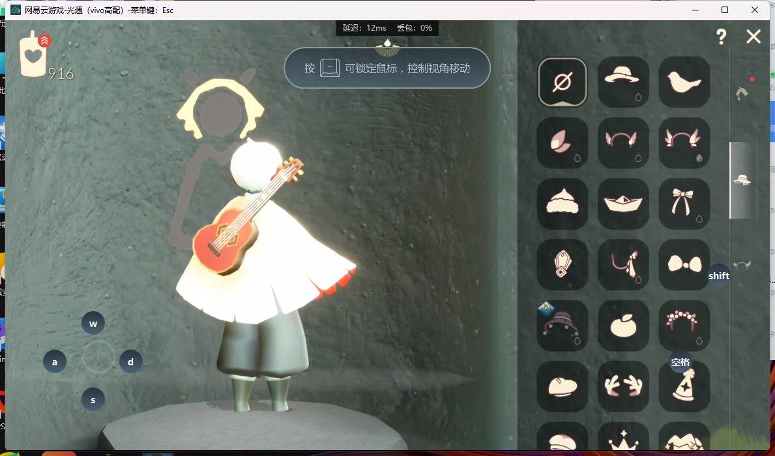
Task: Switch to the headband category tab below hats
Action: tap(742, 265)
